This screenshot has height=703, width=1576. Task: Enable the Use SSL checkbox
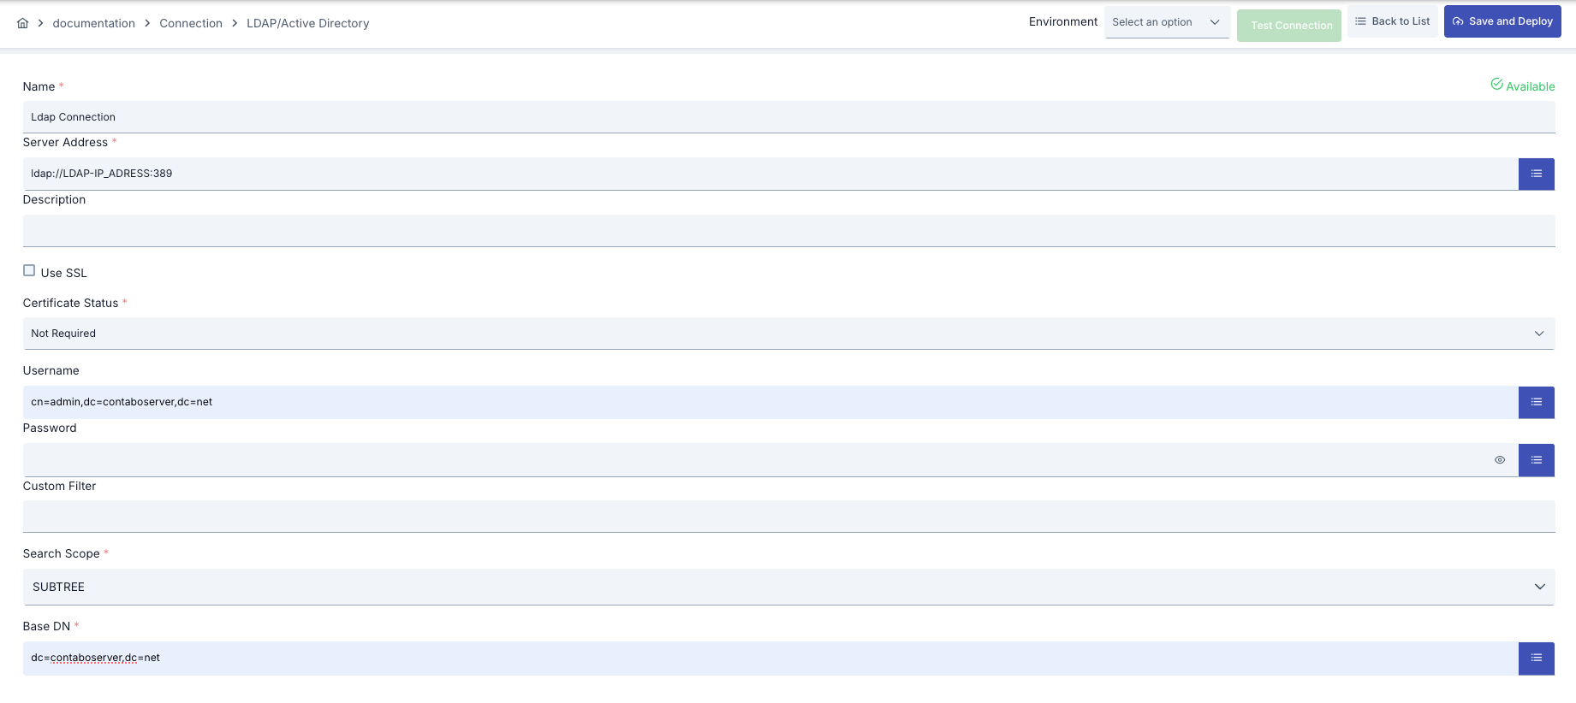point(29,271)
